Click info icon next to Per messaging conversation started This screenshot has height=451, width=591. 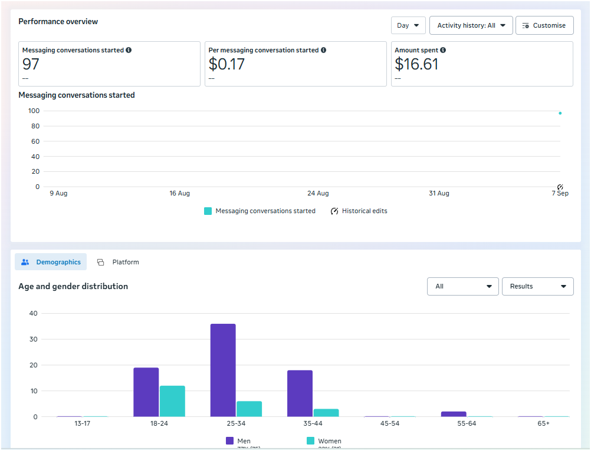coord(324,51)
